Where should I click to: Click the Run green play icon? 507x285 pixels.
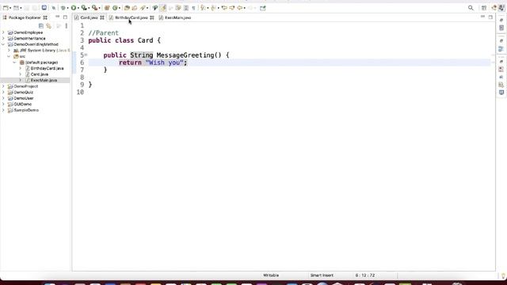pyautogui.click(x=74, y=8)
